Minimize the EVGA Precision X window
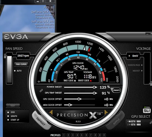152x137 pixels. 147,34
